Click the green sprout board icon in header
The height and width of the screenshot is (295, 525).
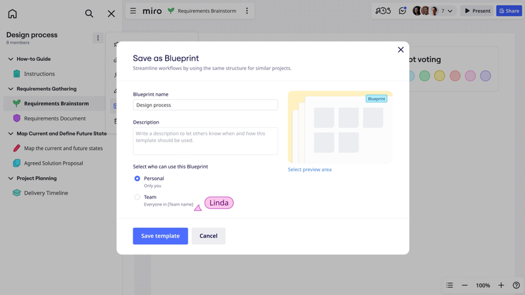coord(171,11)
